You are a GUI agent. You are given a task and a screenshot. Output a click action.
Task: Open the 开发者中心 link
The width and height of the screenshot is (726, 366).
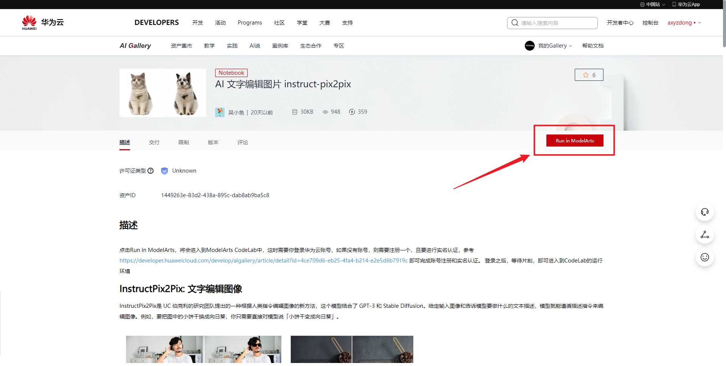(620, 23)
